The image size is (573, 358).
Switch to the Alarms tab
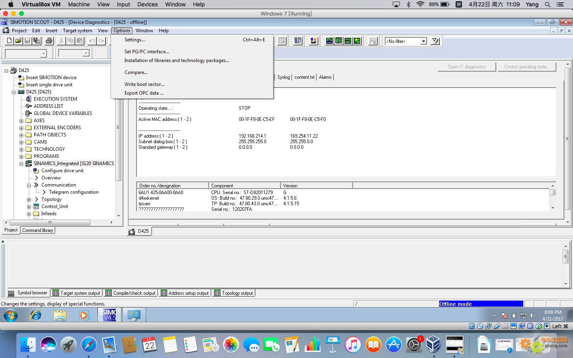tap(325, 77)
